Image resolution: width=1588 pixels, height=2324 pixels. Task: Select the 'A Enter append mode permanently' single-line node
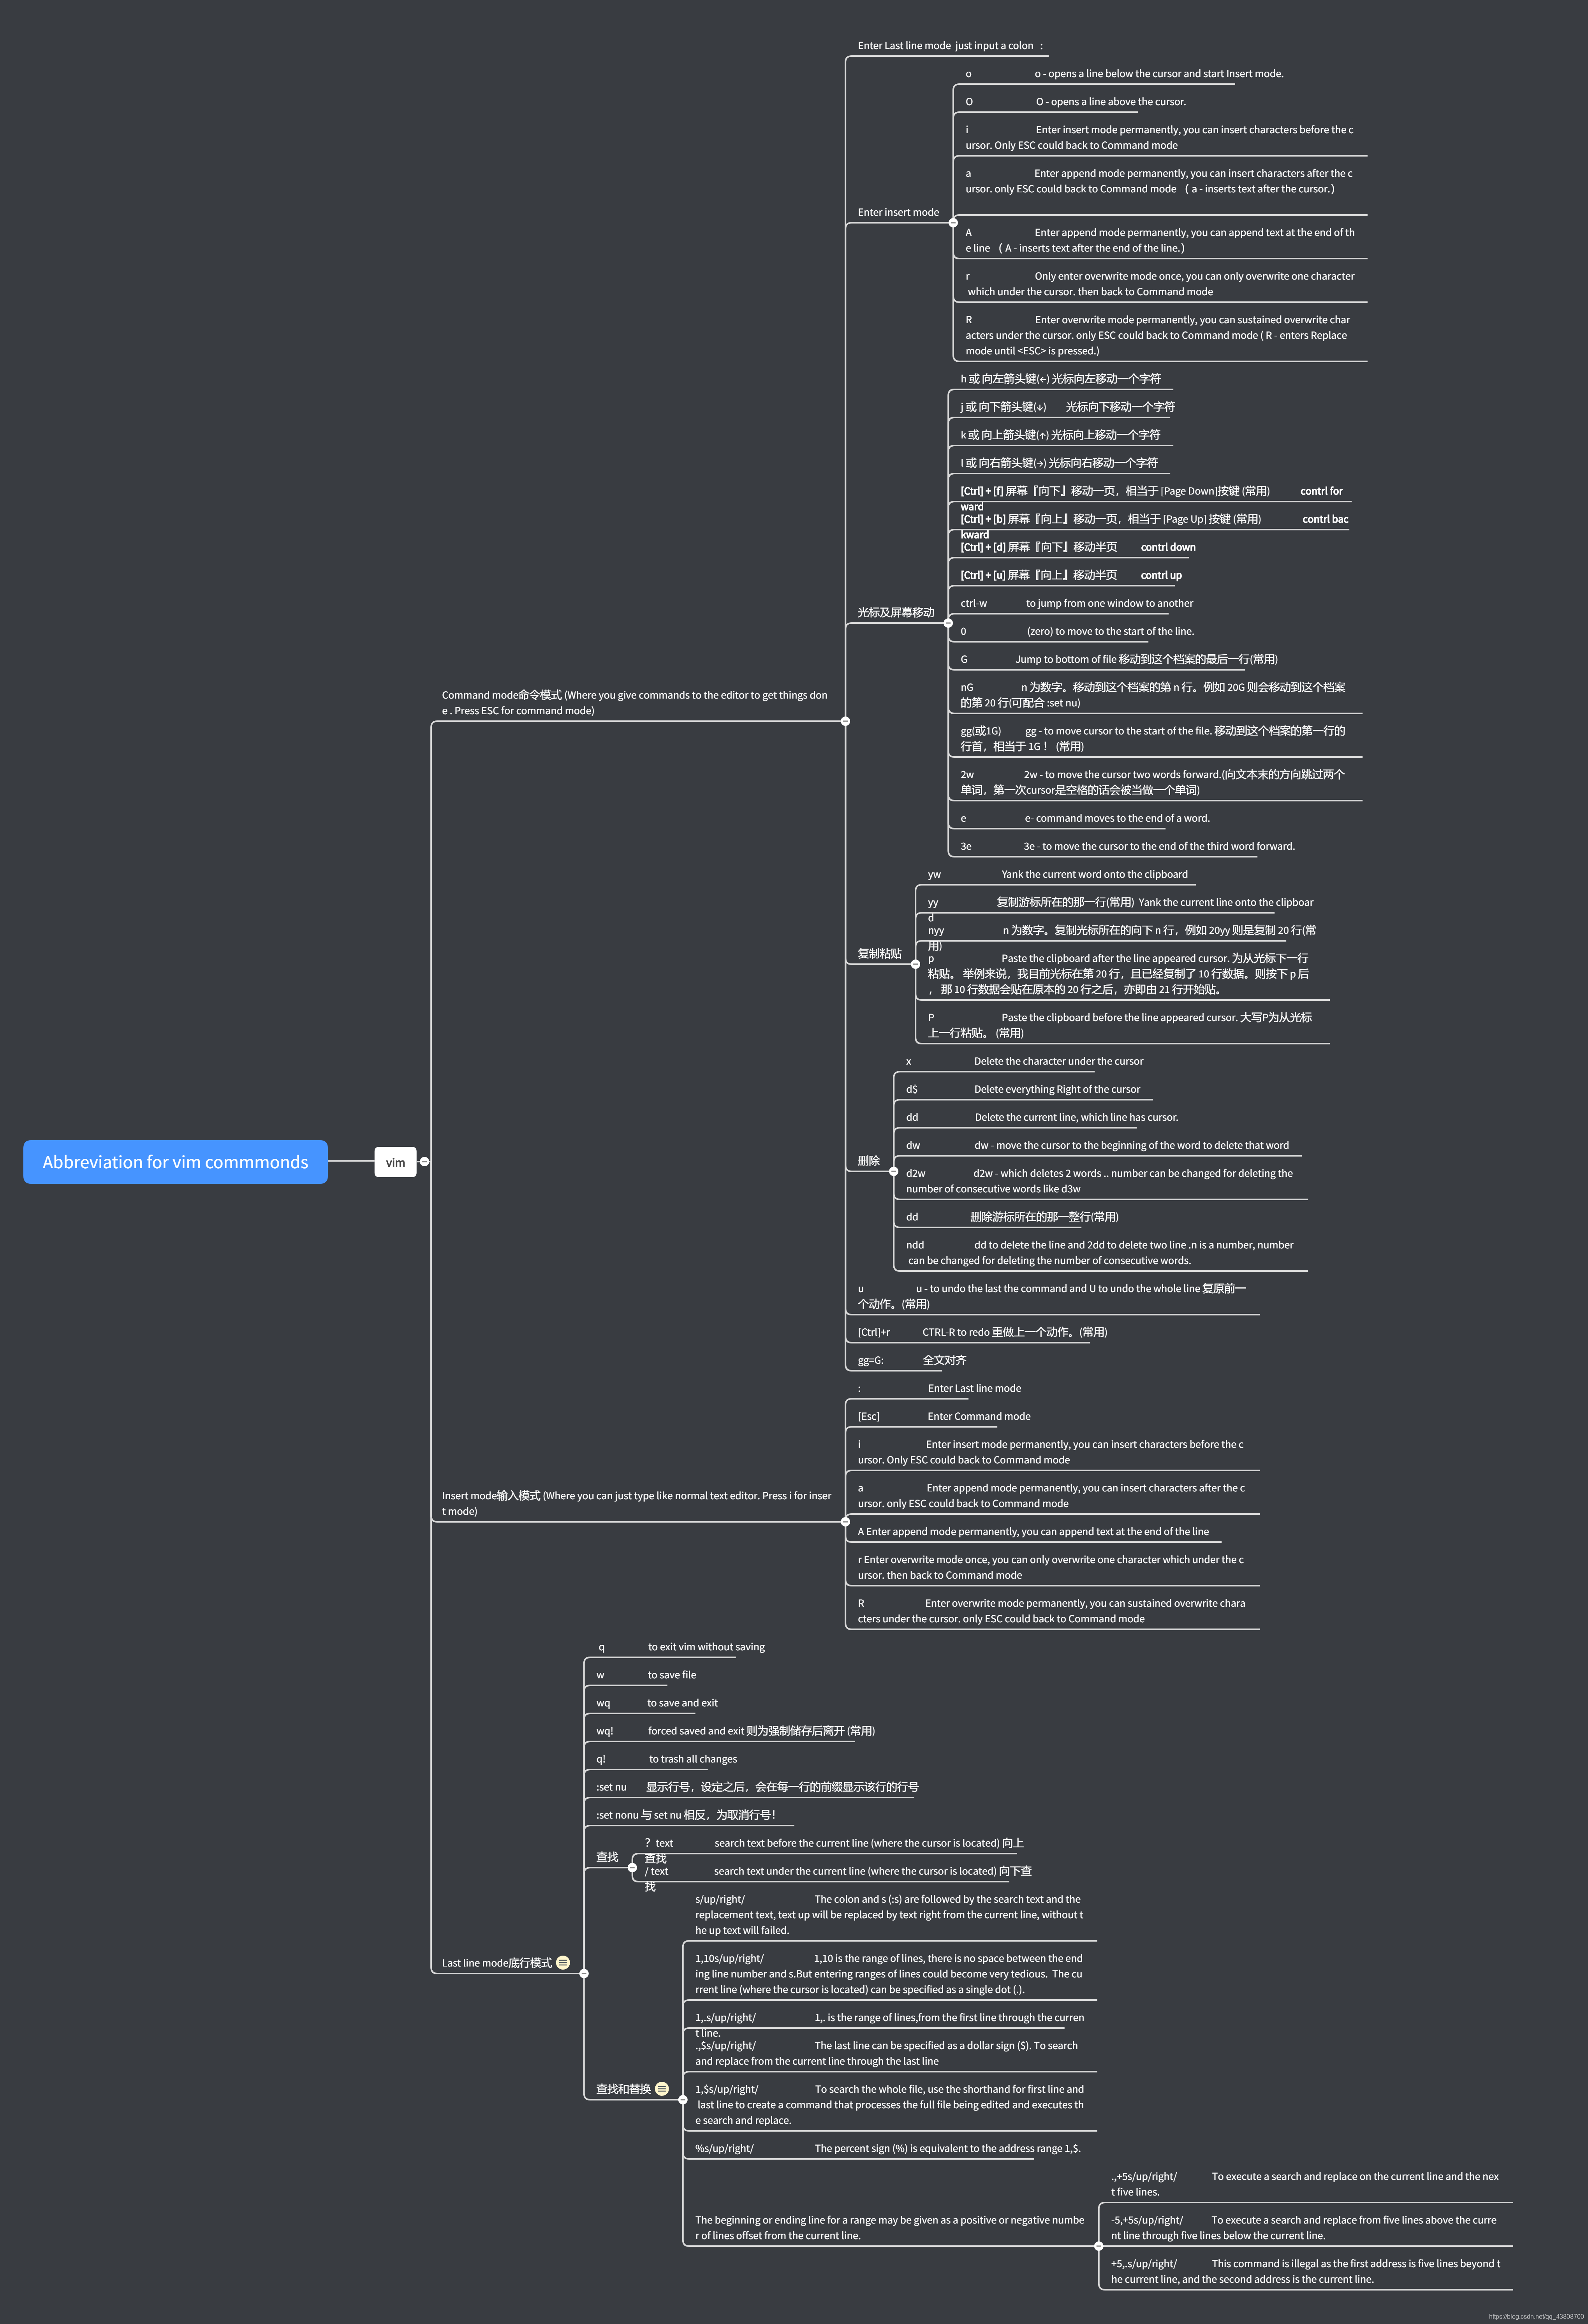(x=1033, y=1531)
